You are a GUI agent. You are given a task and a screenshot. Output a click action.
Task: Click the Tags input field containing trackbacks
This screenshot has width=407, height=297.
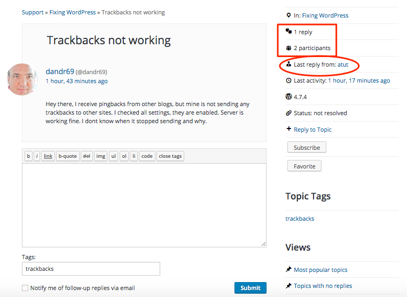click(91, 269)
